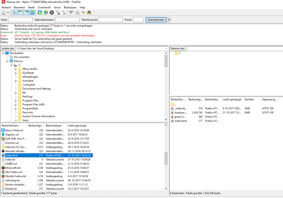Open the Bladwijzers menu
This screenshot has width=283, height=198.
pyautogui.click(x=70, y=7)
